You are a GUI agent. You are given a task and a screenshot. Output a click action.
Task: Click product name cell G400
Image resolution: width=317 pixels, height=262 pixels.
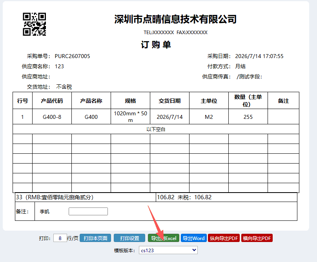[91, 116]
